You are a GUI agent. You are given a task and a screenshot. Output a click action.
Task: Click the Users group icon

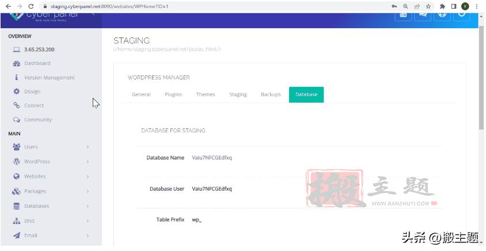click(x=17, y=147)
